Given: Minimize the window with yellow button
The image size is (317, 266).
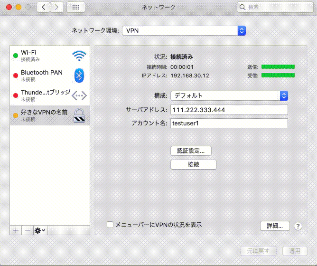Looking at the screenshot, I should (x=19, y=7).
